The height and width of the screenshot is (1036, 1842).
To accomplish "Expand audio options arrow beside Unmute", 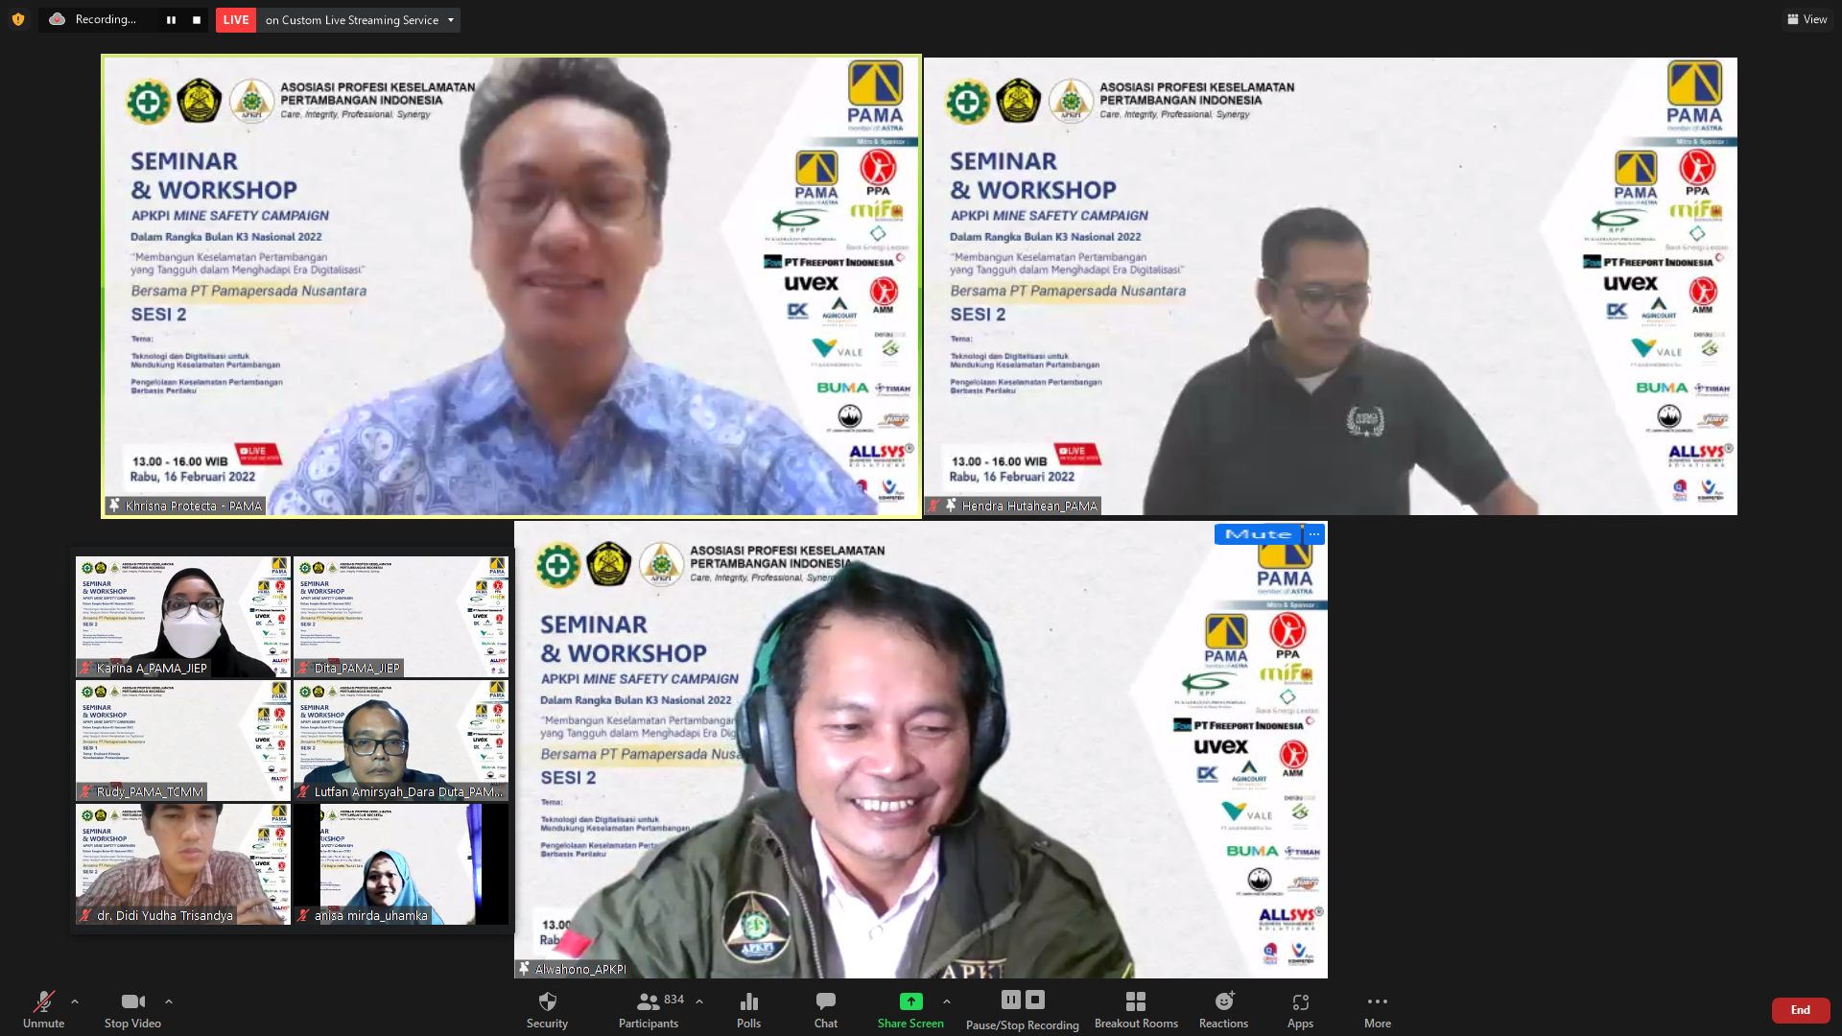I will (x=75, y=1001).
